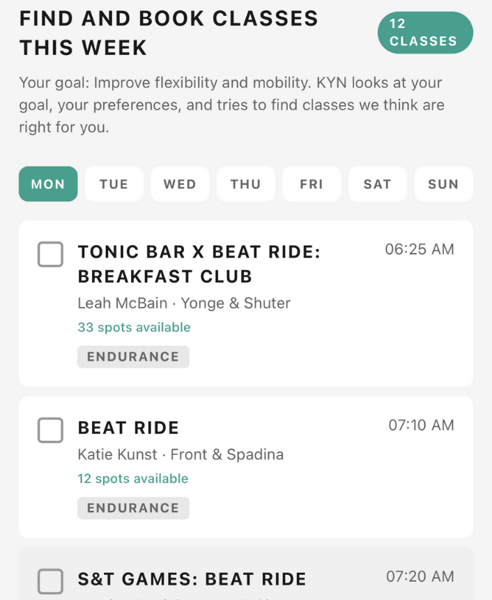This screenshot has width=492, height=600.
Task: Check the Tonic Bar X Beat Ride checkbox
Action: pyautogui.click(x=50, y=255)
